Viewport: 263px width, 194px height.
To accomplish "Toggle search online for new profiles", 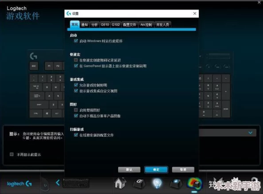I will (x=76, y=135).
